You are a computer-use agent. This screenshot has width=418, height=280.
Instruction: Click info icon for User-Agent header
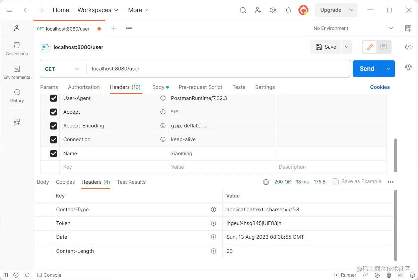163,98
